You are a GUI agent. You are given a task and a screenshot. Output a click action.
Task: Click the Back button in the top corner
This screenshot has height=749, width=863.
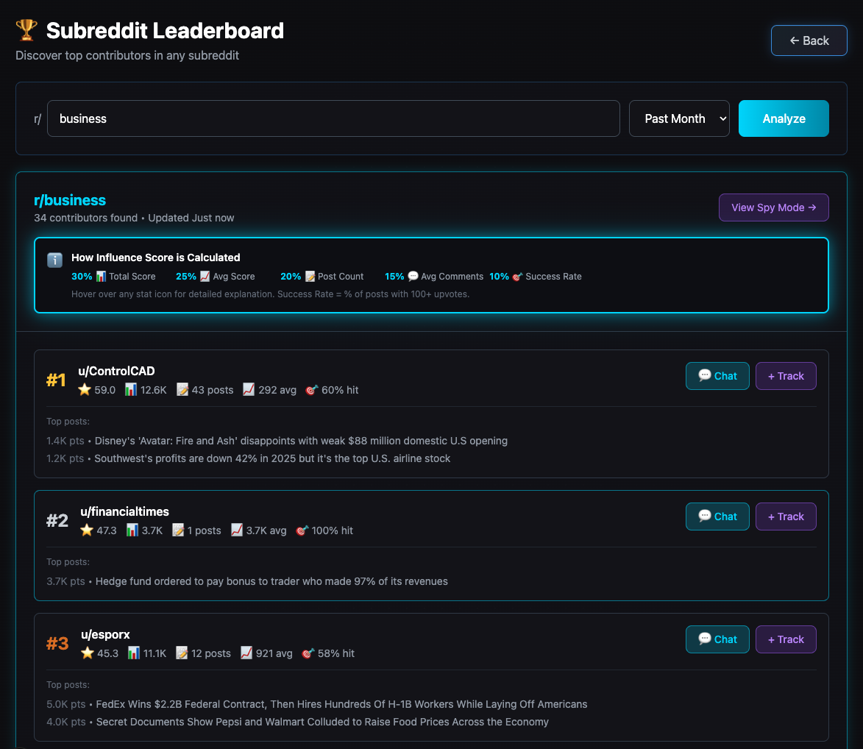(809, 40)
